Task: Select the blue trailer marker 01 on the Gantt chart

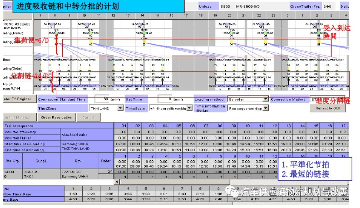Action: point(53,24)
